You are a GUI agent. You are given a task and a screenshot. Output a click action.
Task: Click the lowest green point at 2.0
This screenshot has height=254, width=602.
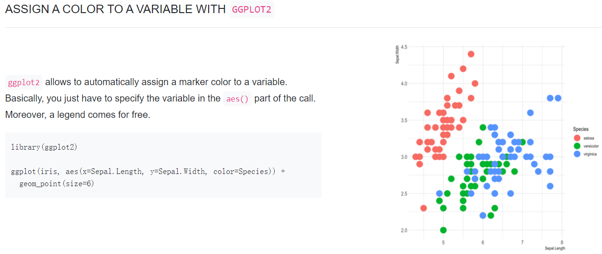tap(443, 230)
